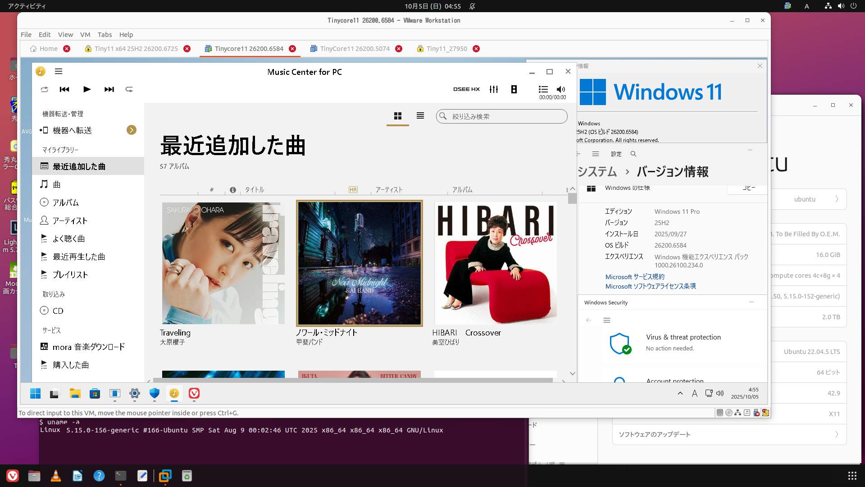Viewport: 865px width, 487px height.
Task: Switch to grid album view
Action: [398, 116]
